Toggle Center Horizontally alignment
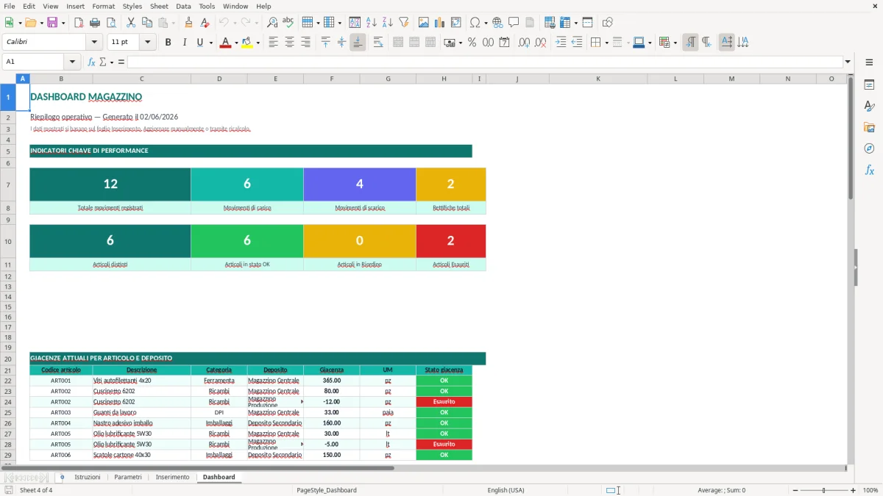883x496 pixels. (x=289, y=43)
